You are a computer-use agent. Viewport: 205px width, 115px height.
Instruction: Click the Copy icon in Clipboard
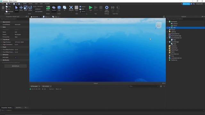pyautogui.click(x=6, y=6)
